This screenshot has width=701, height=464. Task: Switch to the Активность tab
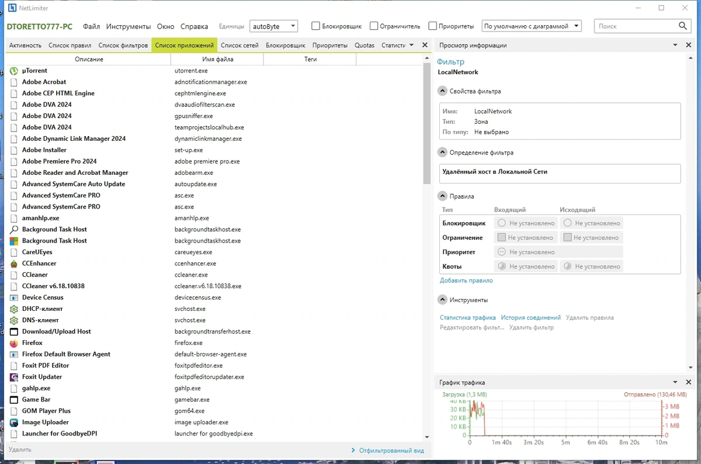[x=25, y=45]
